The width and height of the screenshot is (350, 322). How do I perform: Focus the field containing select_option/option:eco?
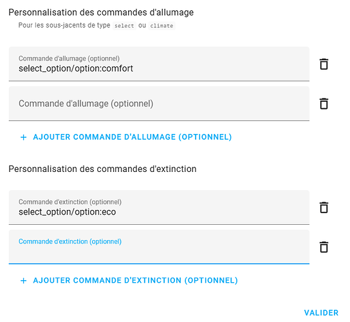[159, 207]
